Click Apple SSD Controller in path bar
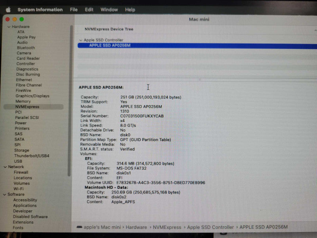 click(210, 227)
